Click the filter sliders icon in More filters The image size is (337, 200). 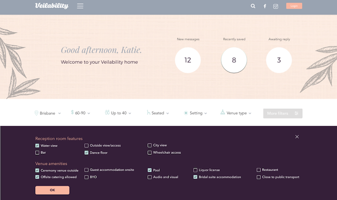(x=297, y=113)
